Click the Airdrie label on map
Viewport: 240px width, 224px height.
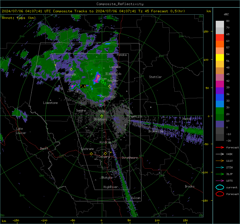105,142
